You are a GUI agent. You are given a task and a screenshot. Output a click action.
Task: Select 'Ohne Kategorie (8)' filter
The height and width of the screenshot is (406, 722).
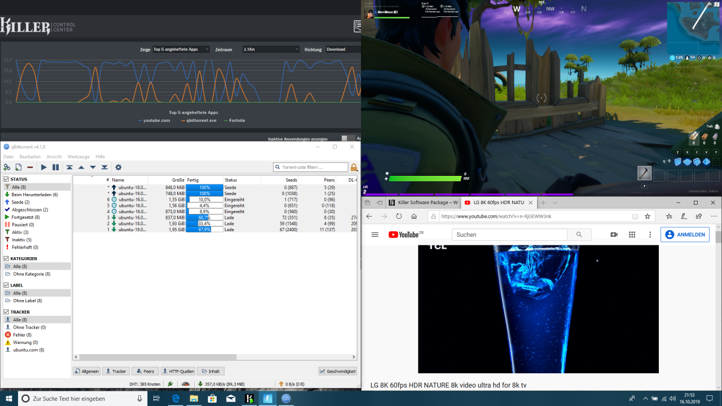36,274
